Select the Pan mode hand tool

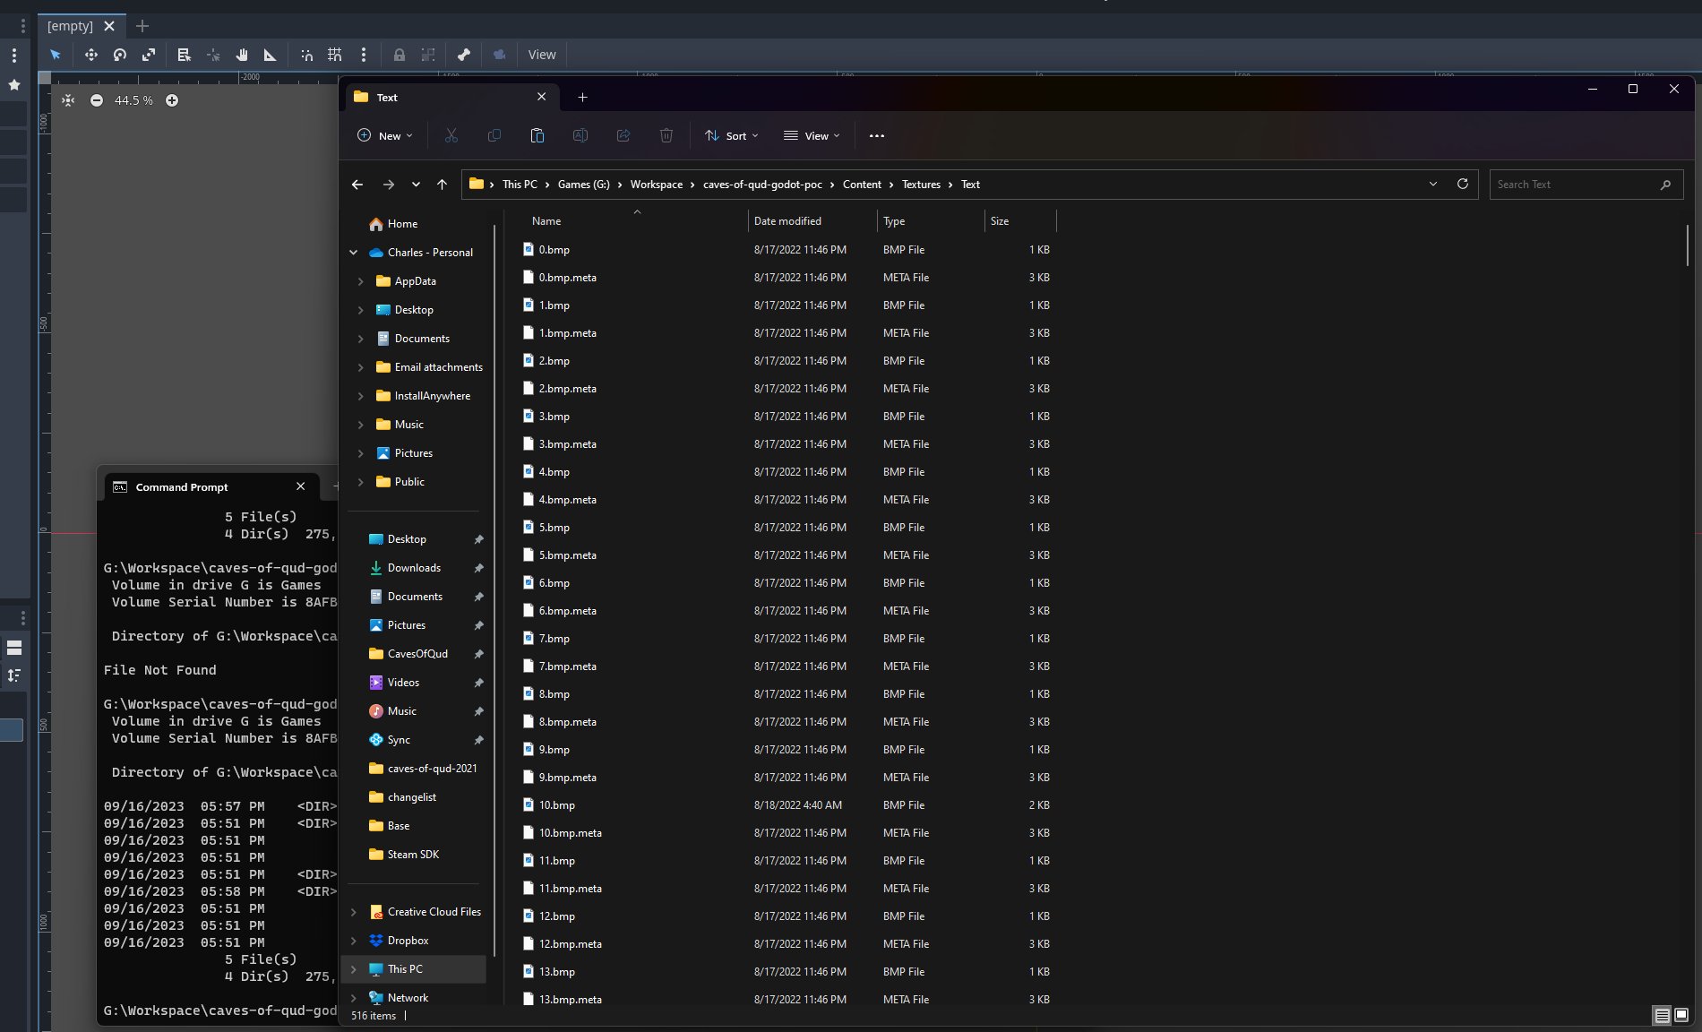[242, 55]
